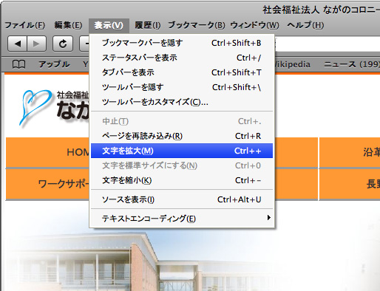
Task: Open the 履歴(I) menu
Action: [x=148, y=25]
